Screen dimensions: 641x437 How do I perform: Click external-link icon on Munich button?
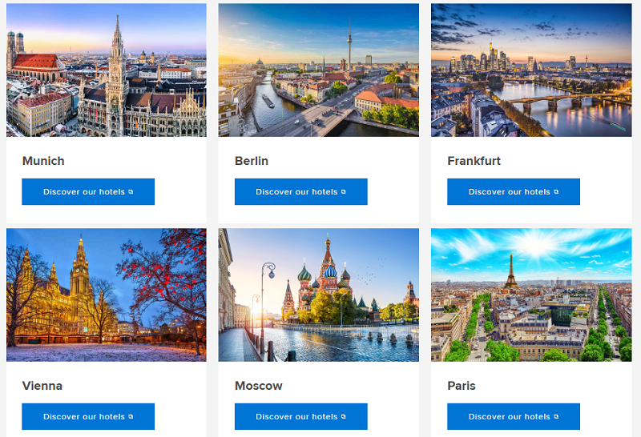coord(131,191)
